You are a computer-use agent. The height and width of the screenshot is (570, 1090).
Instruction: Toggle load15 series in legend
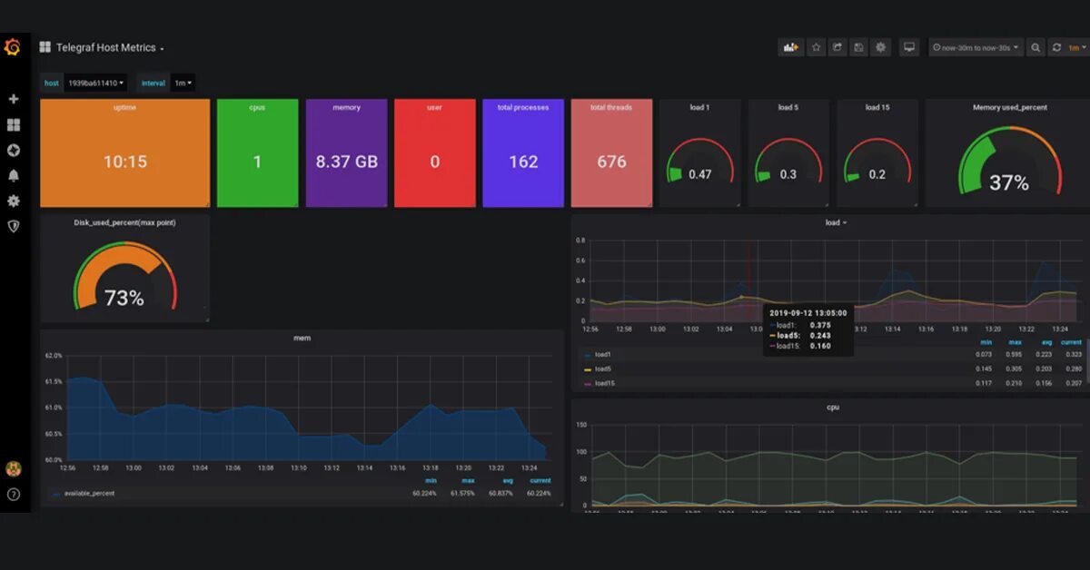[x=605, y=384]
